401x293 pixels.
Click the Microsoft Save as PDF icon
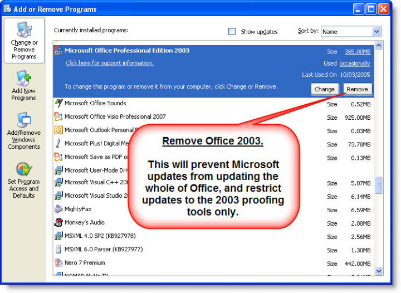(x=58, y=157)
